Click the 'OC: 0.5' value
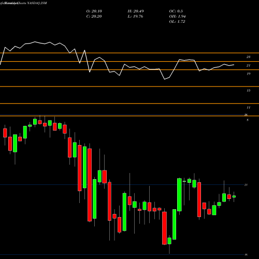 tap(176, 11)
